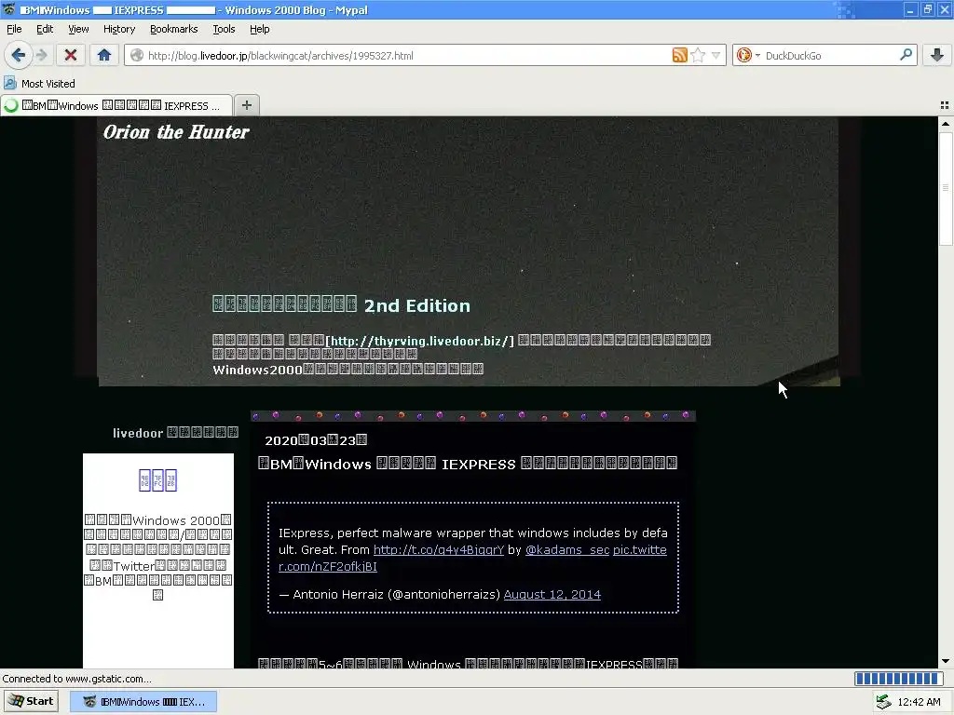Screen dimensions: 954x715
Task: Click the livedoor sidebar heading
Action: 175,433
